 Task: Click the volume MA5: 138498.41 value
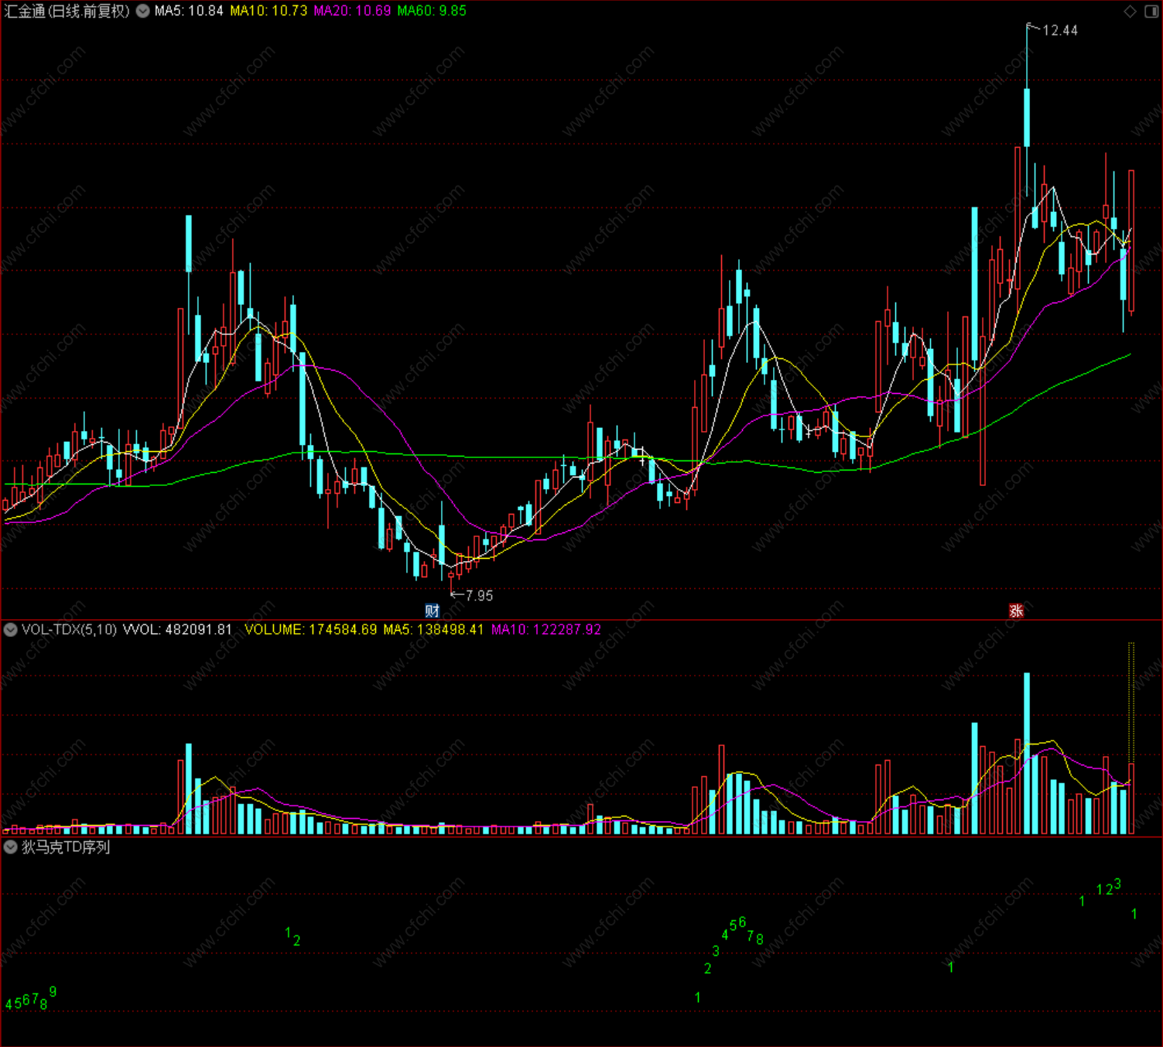point(433,629)
